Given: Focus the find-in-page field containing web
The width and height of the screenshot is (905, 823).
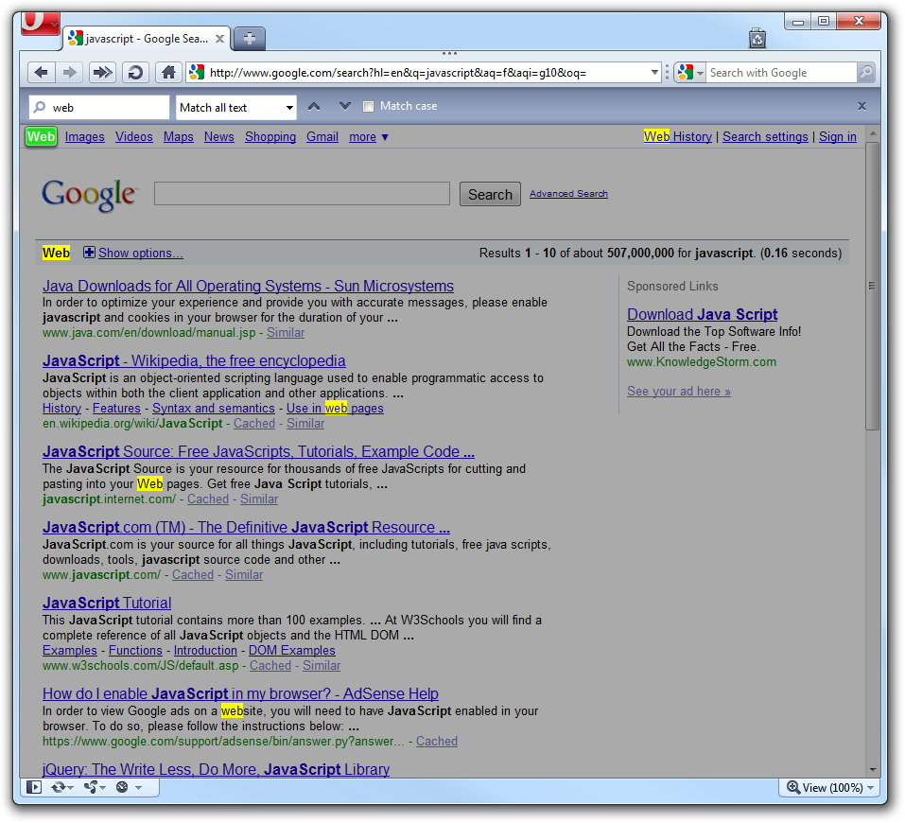Looking at the screenshot, I should point(99,108).
